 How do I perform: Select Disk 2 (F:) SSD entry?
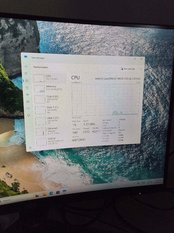[52, 120]
